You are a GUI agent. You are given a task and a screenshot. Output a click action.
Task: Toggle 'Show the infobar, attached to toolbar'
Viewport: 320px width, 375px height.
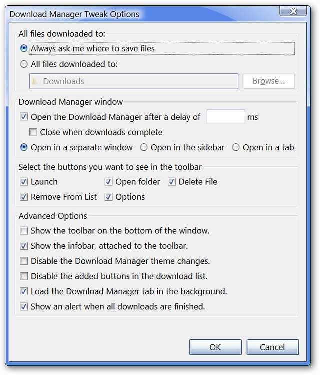pyautogui.click(x=24, y=246)
